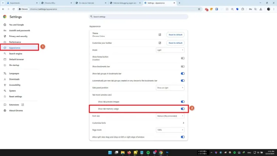
Task: Open Chrome three-dot menu
Action: 274,9
